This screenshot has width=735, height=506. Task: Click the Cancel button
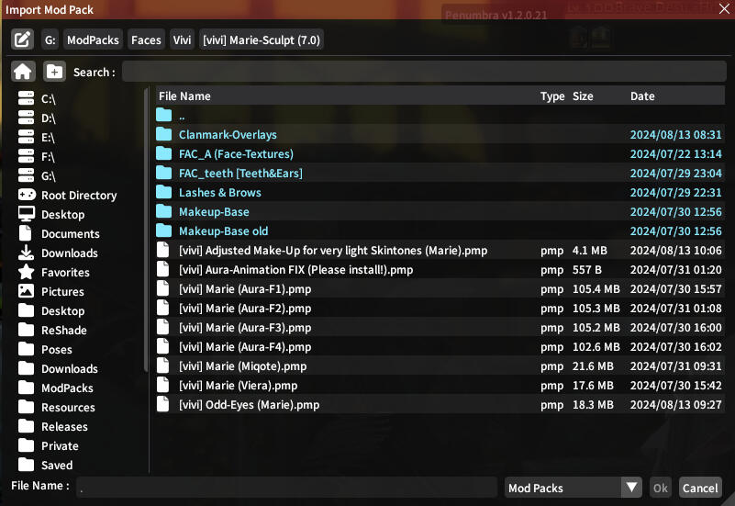[700, 489]
